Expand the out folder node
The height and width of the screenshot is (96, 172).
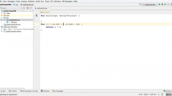2,15
